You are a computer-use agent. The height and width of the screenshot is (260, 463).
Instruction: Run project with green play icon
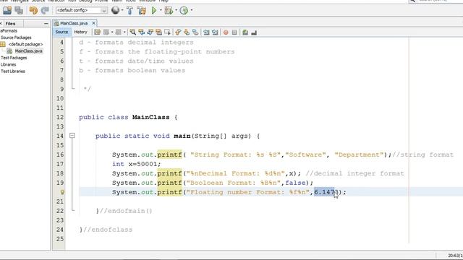pyautogui.click(x=154, y=11)
